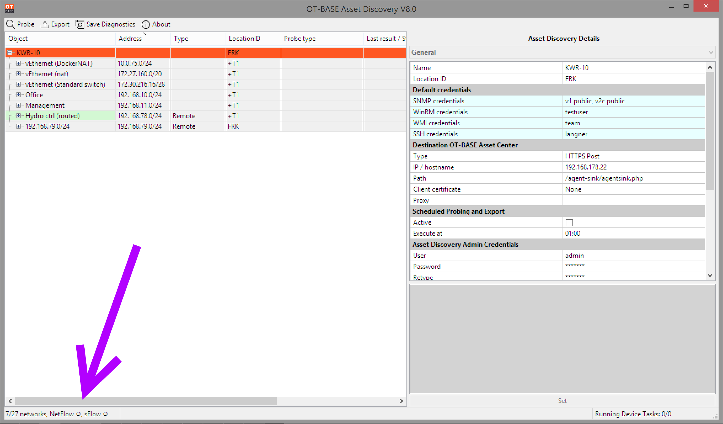Screen dimensions: 723x424
Task: Edit IP / hostname value 192.168.178.22
Action: (634, 167)
